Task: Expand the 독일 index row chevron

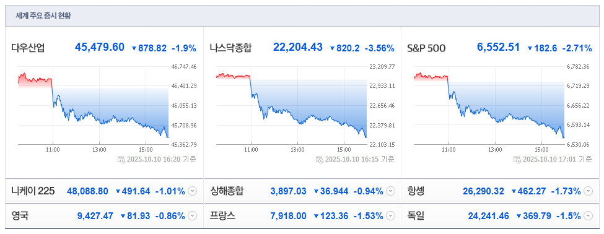Action: (589, 216)
